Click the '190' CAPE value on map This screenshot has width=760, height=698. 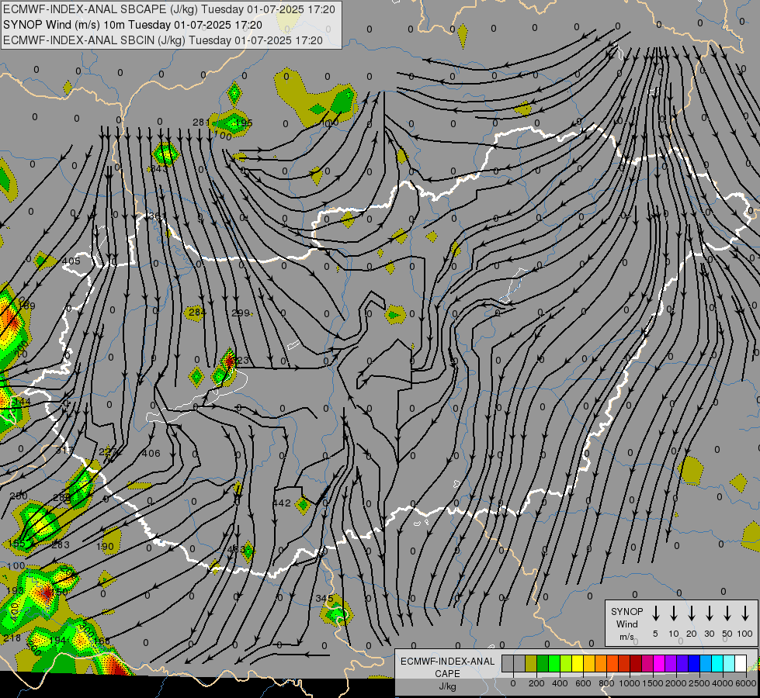click(105, 547)
